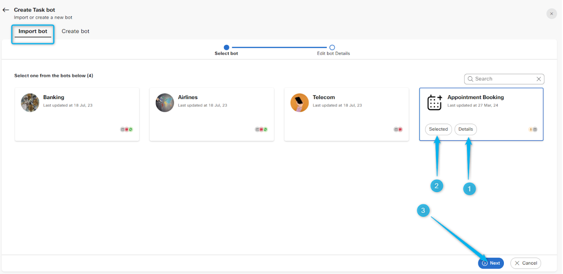Click the Airlines bot avatar image
Viewport: 563px width, 274px height.
click(x=165, y=103)
